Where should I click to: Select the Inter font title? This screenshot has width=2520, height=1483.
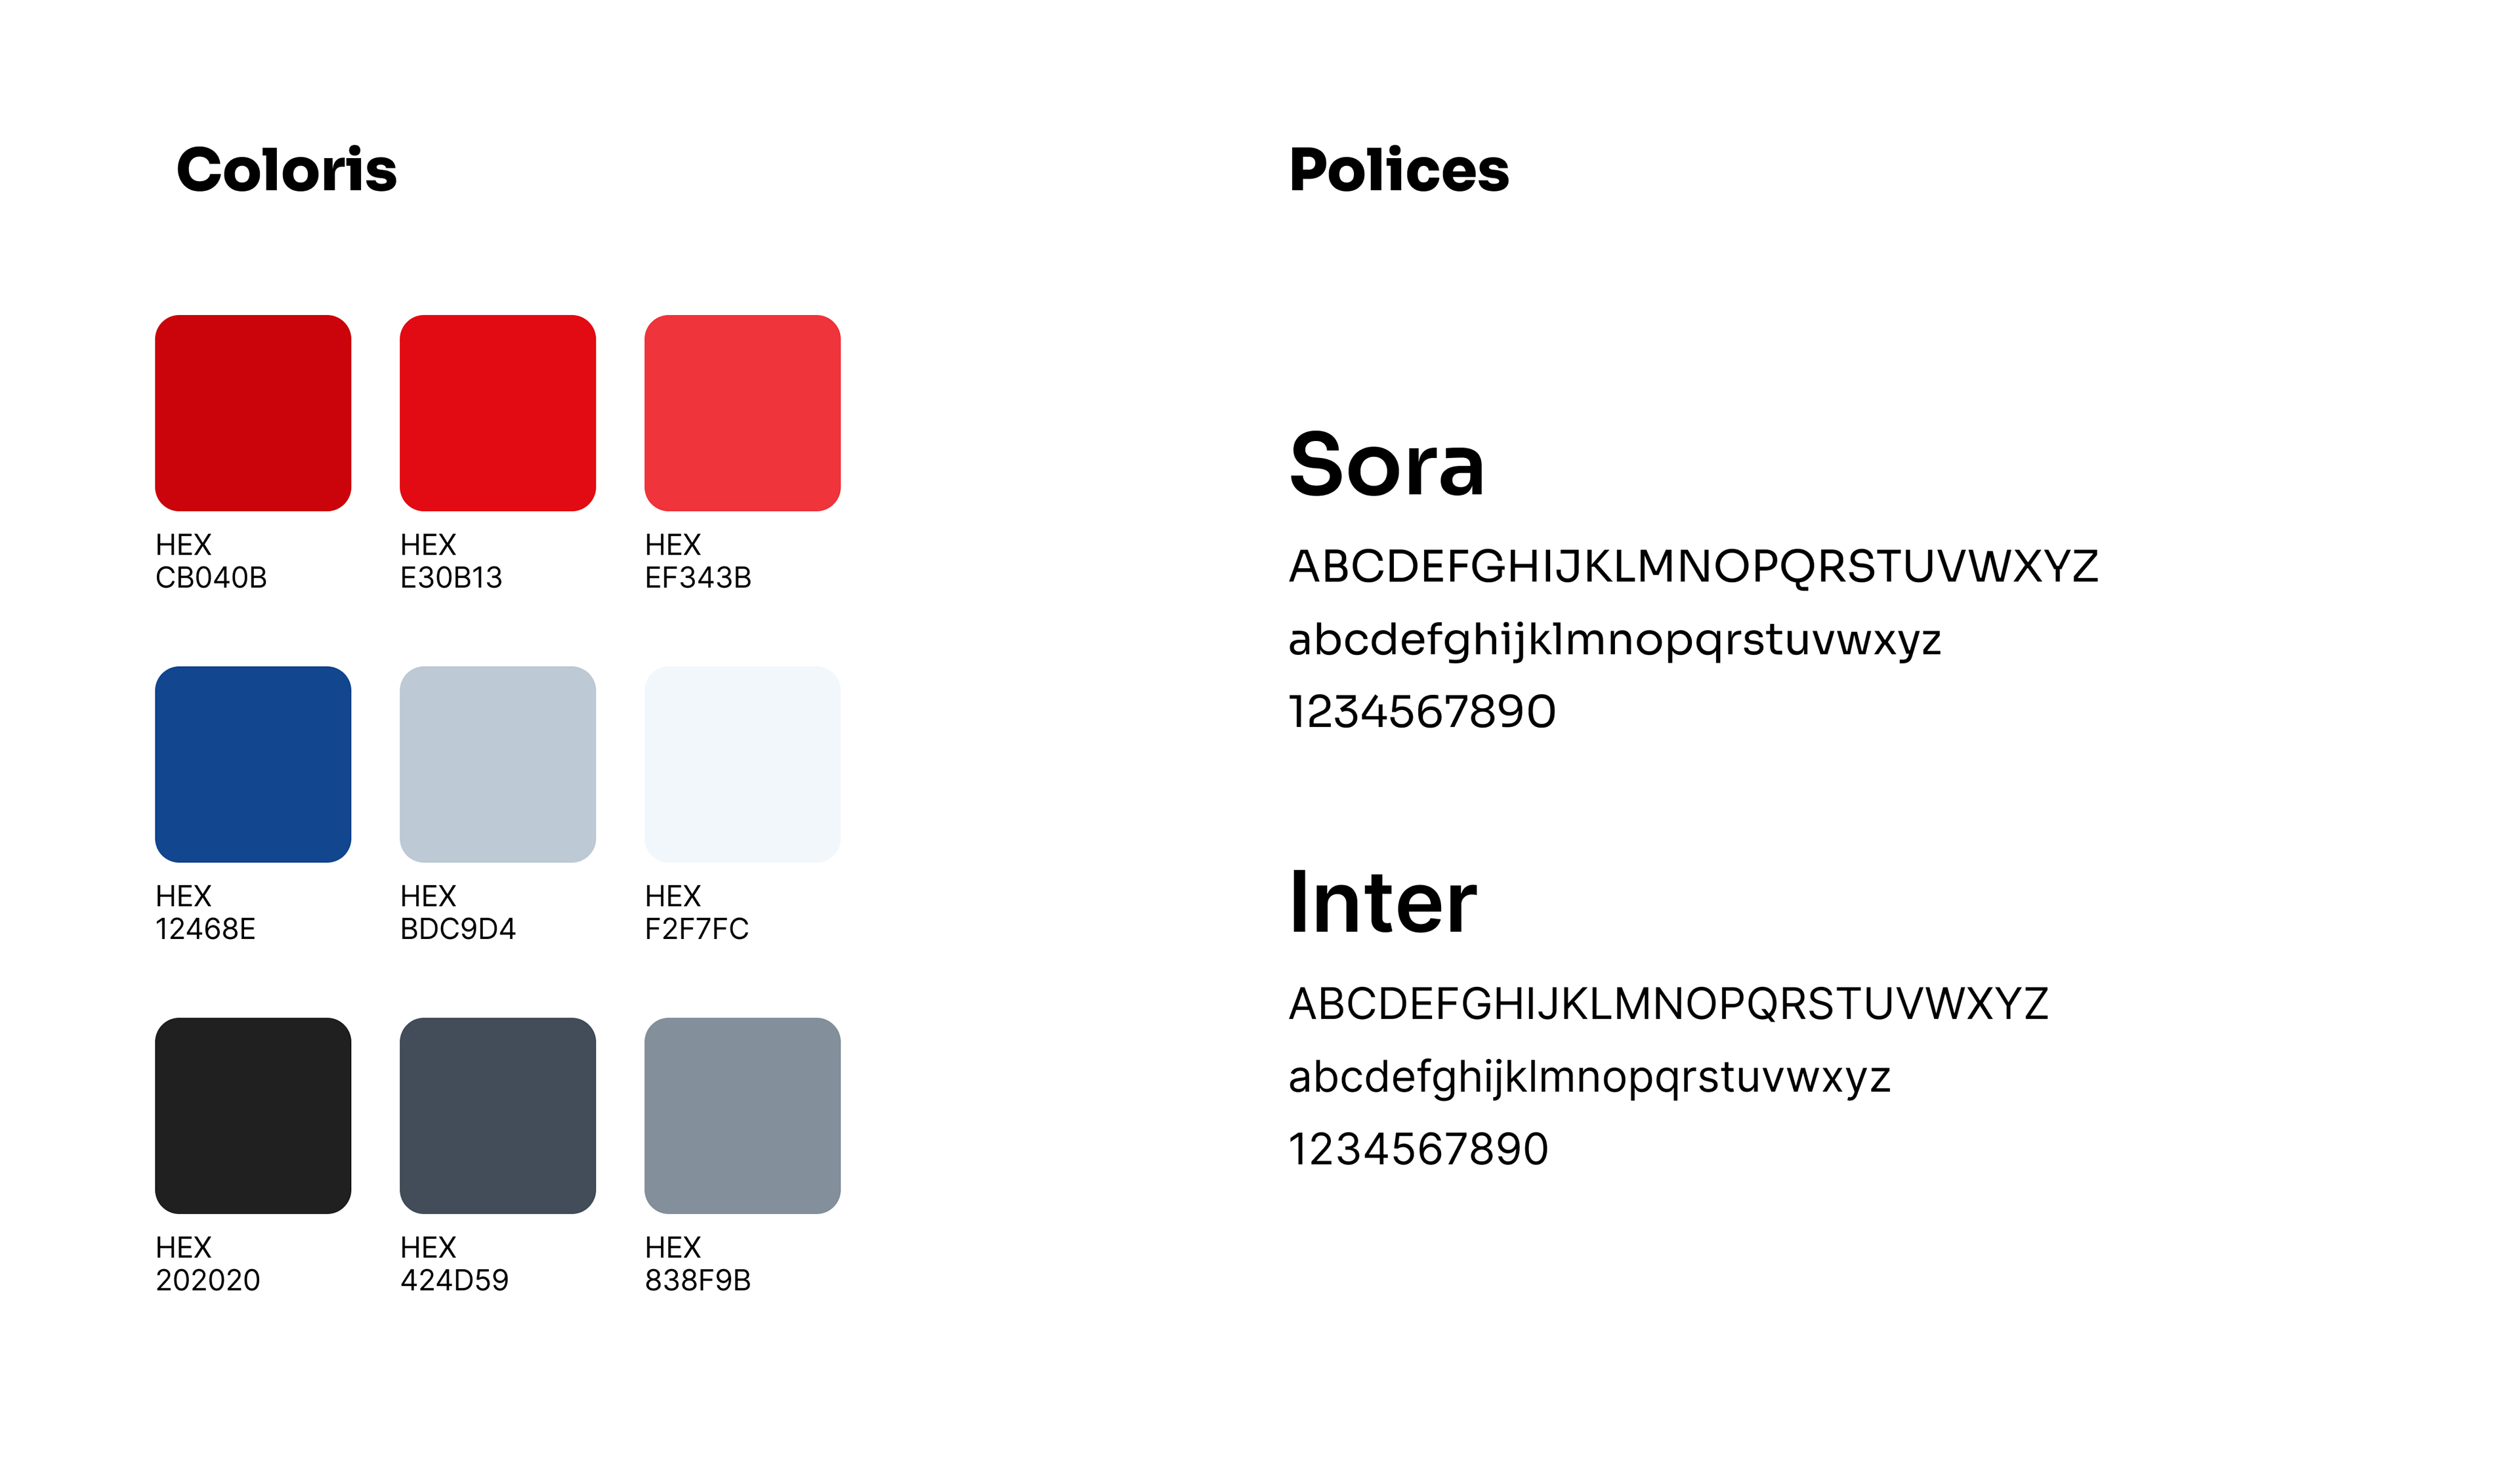[x=1382, y=902]
